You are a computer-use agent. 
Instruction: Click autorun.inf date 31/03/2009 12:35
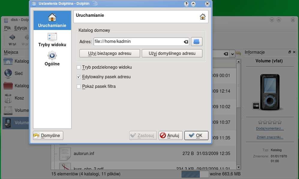(214, 154)
